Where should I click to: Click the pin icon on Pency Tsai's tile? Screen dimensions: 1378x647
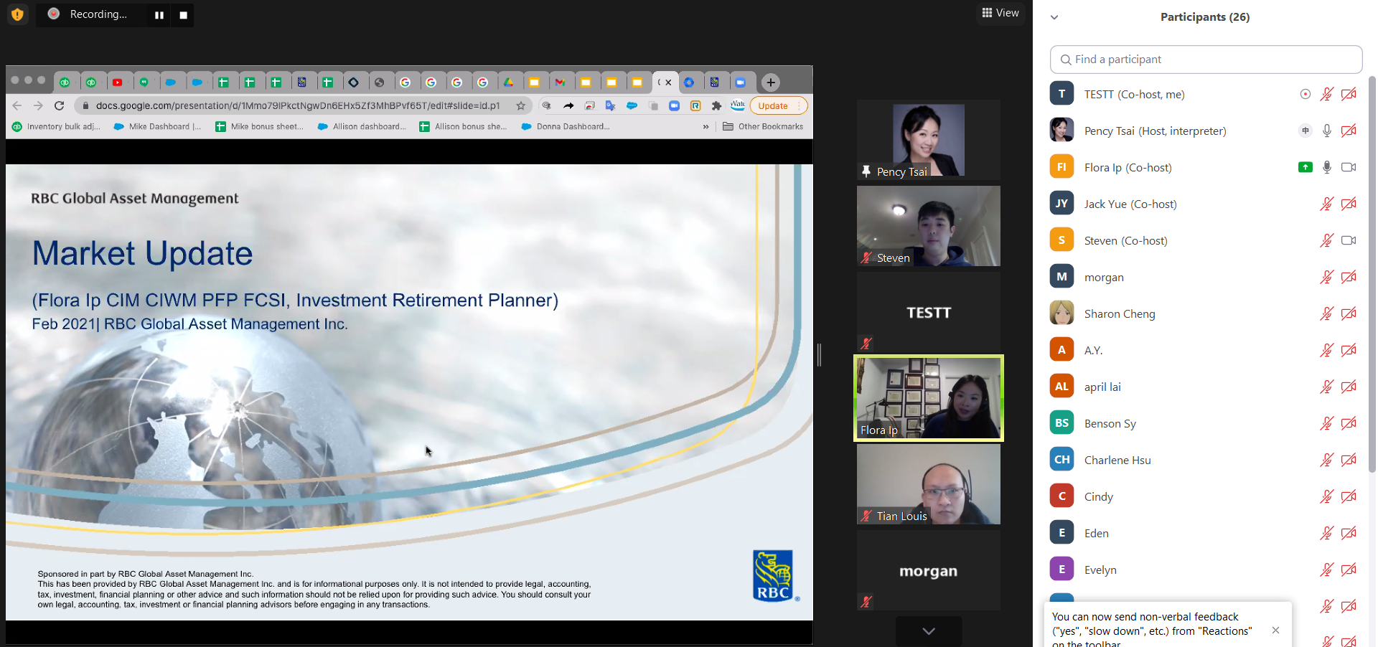866,171
